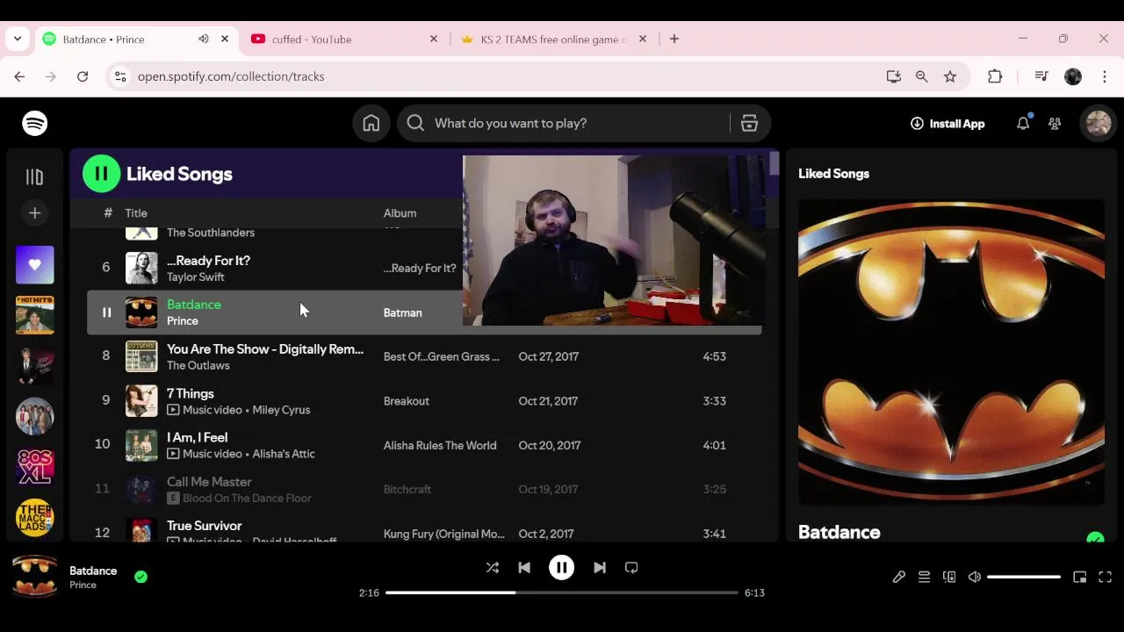This screenshot has width=1124, height=632.
Task: Sort by the Title column header
Action: (136, 213)
